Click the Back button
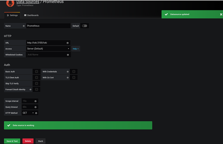 [40, 141]
